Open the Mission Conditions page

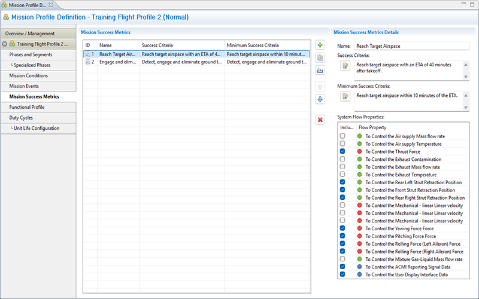coord(38,76)
